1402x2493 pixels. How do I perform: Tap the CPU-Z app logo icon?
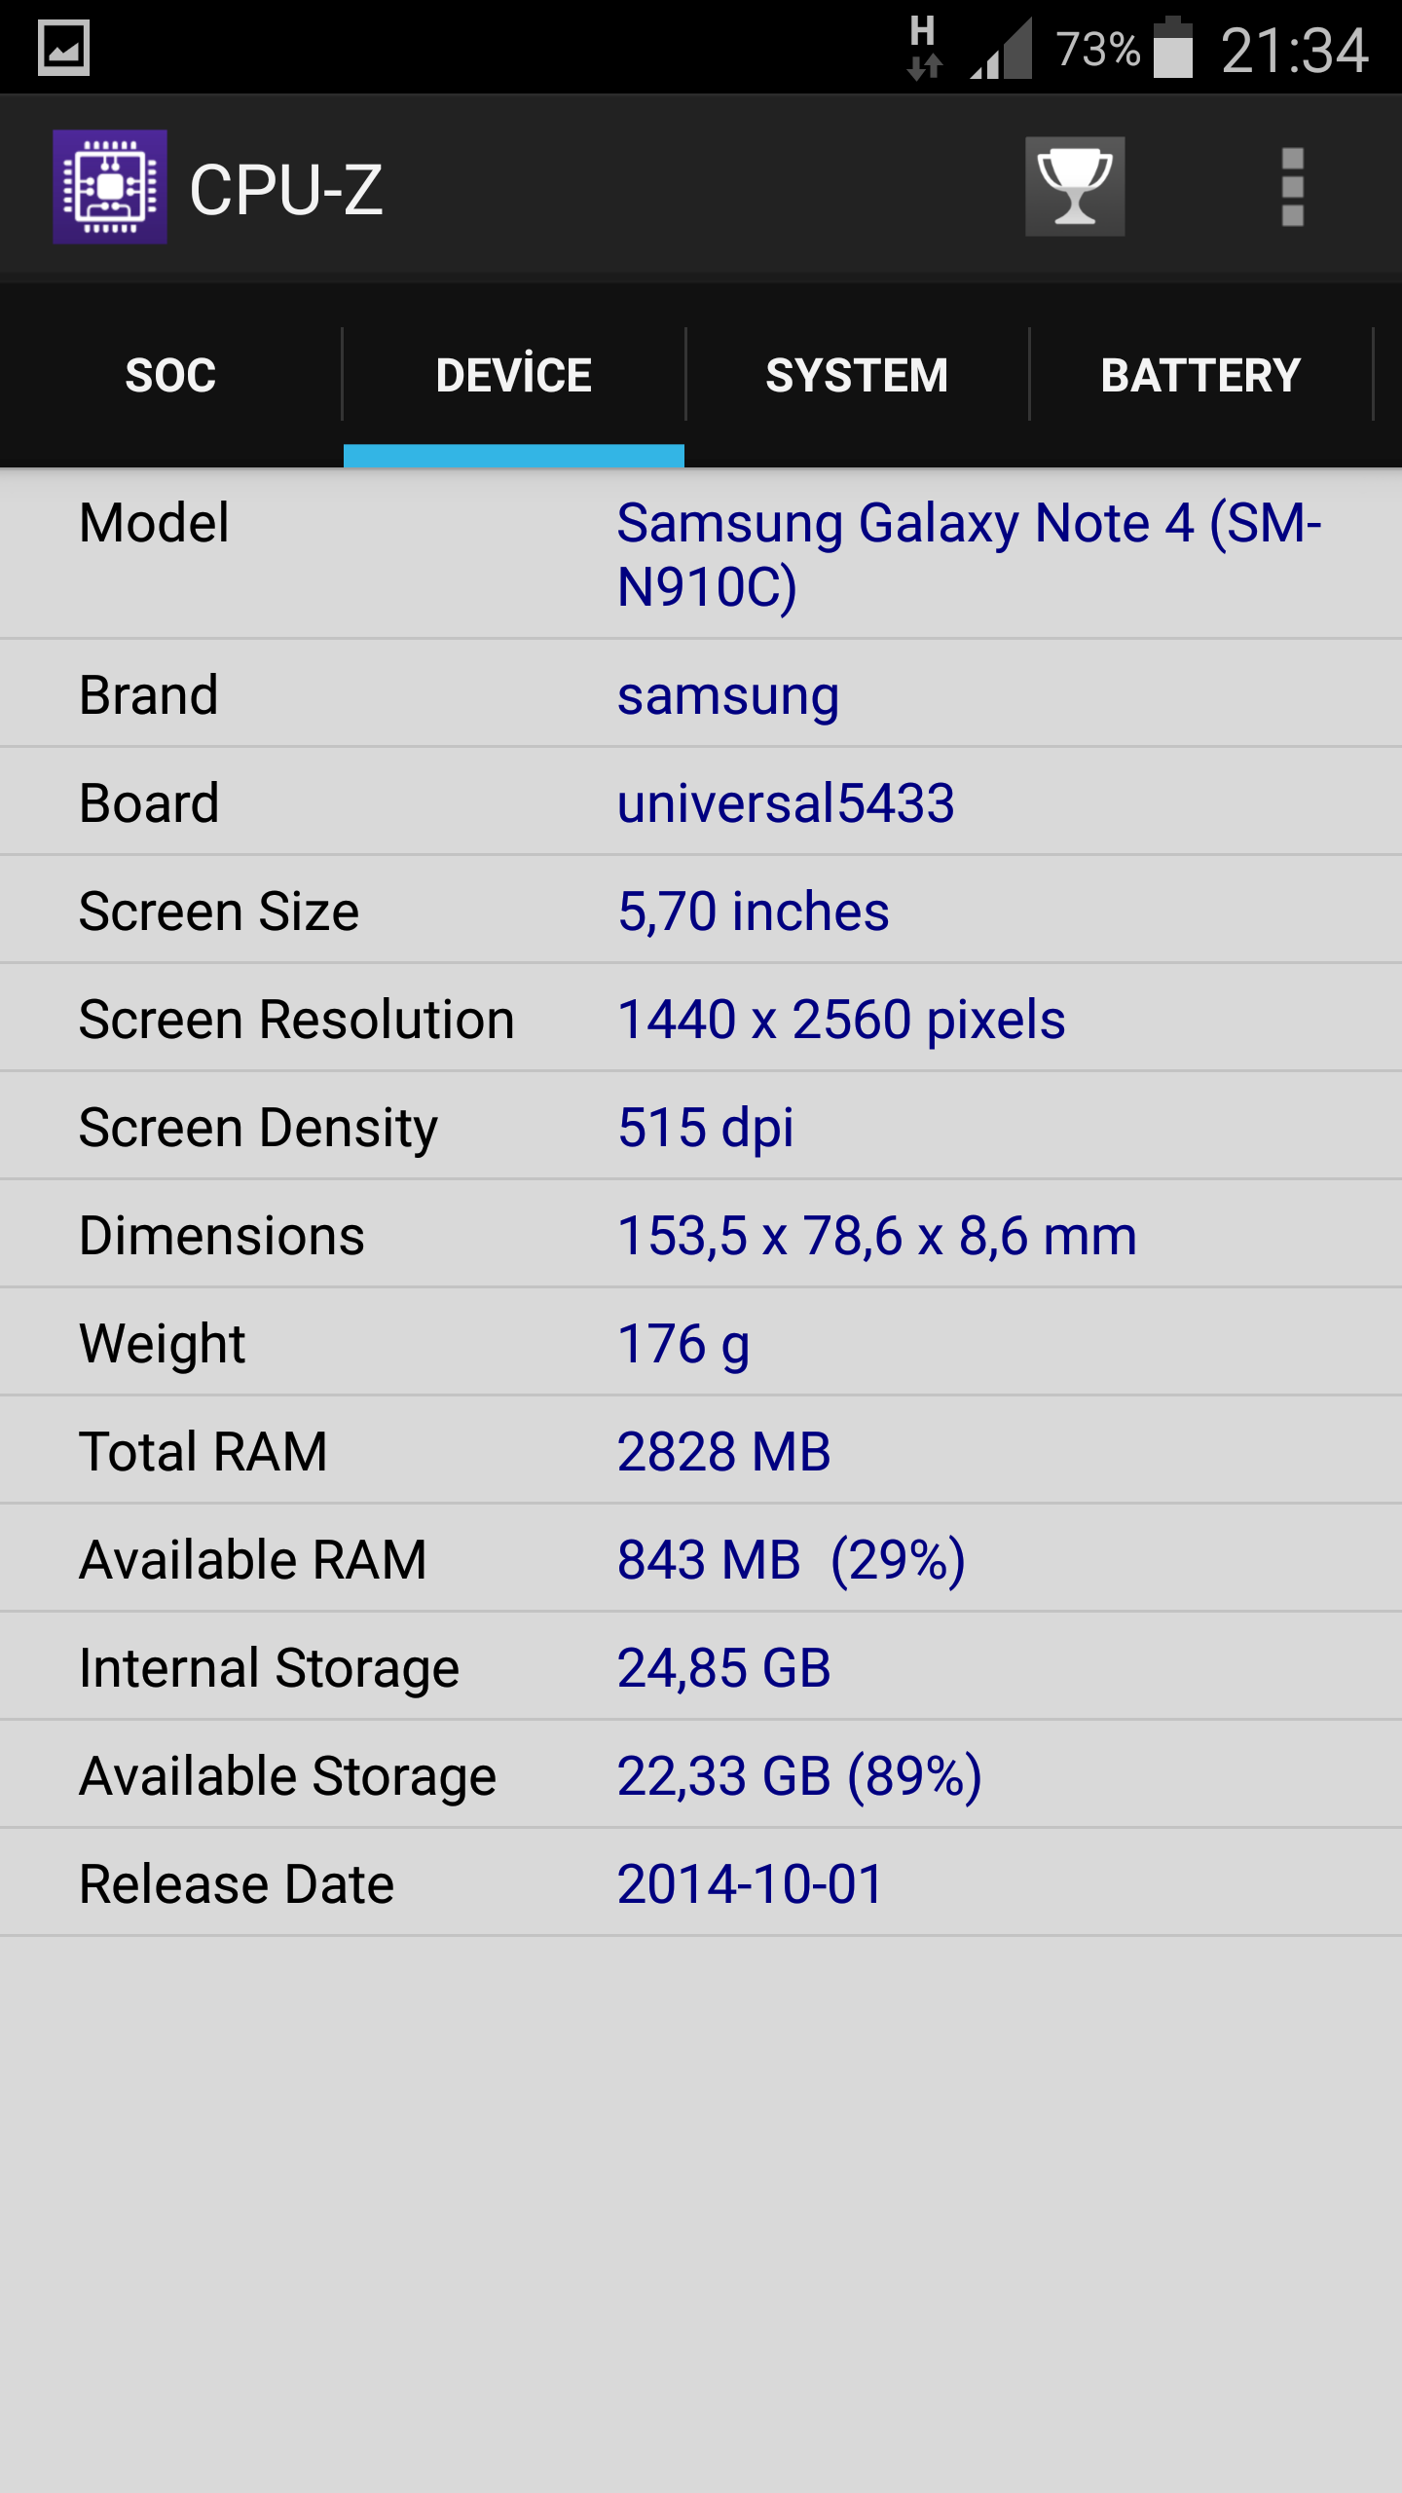[x=110, y=187]
